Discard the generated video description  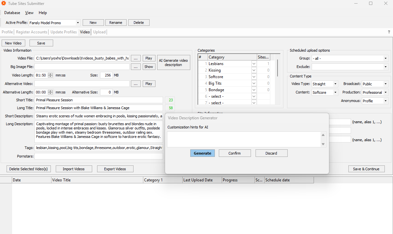coord(271,153)
